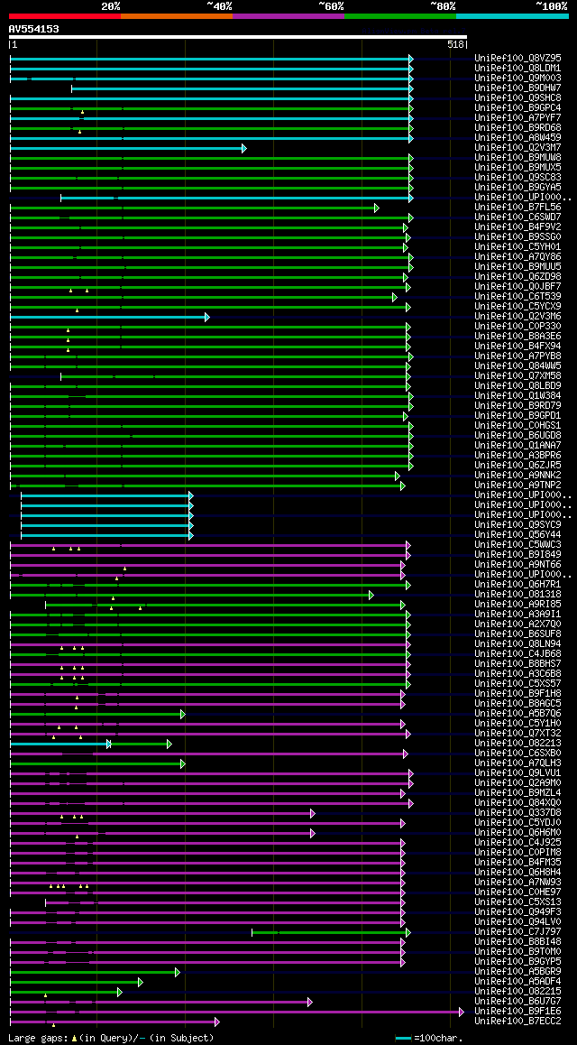Click the Large gaps legend text
The image size is (577, 1045).
[x=111, y=1039]
